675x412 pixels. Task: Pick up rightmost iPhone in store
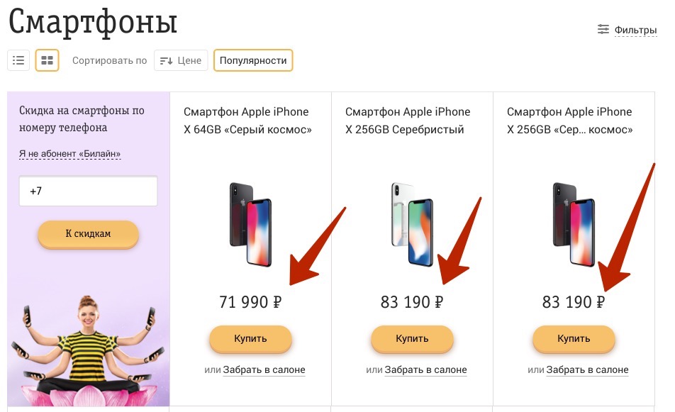(x=587, y=369)
